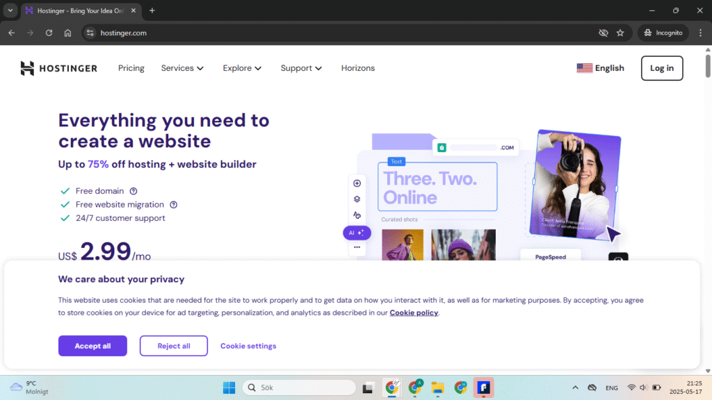The image size is (712, 400).
Task: Click the volume speaker icon in tray
Action: [x=643, y=387]
